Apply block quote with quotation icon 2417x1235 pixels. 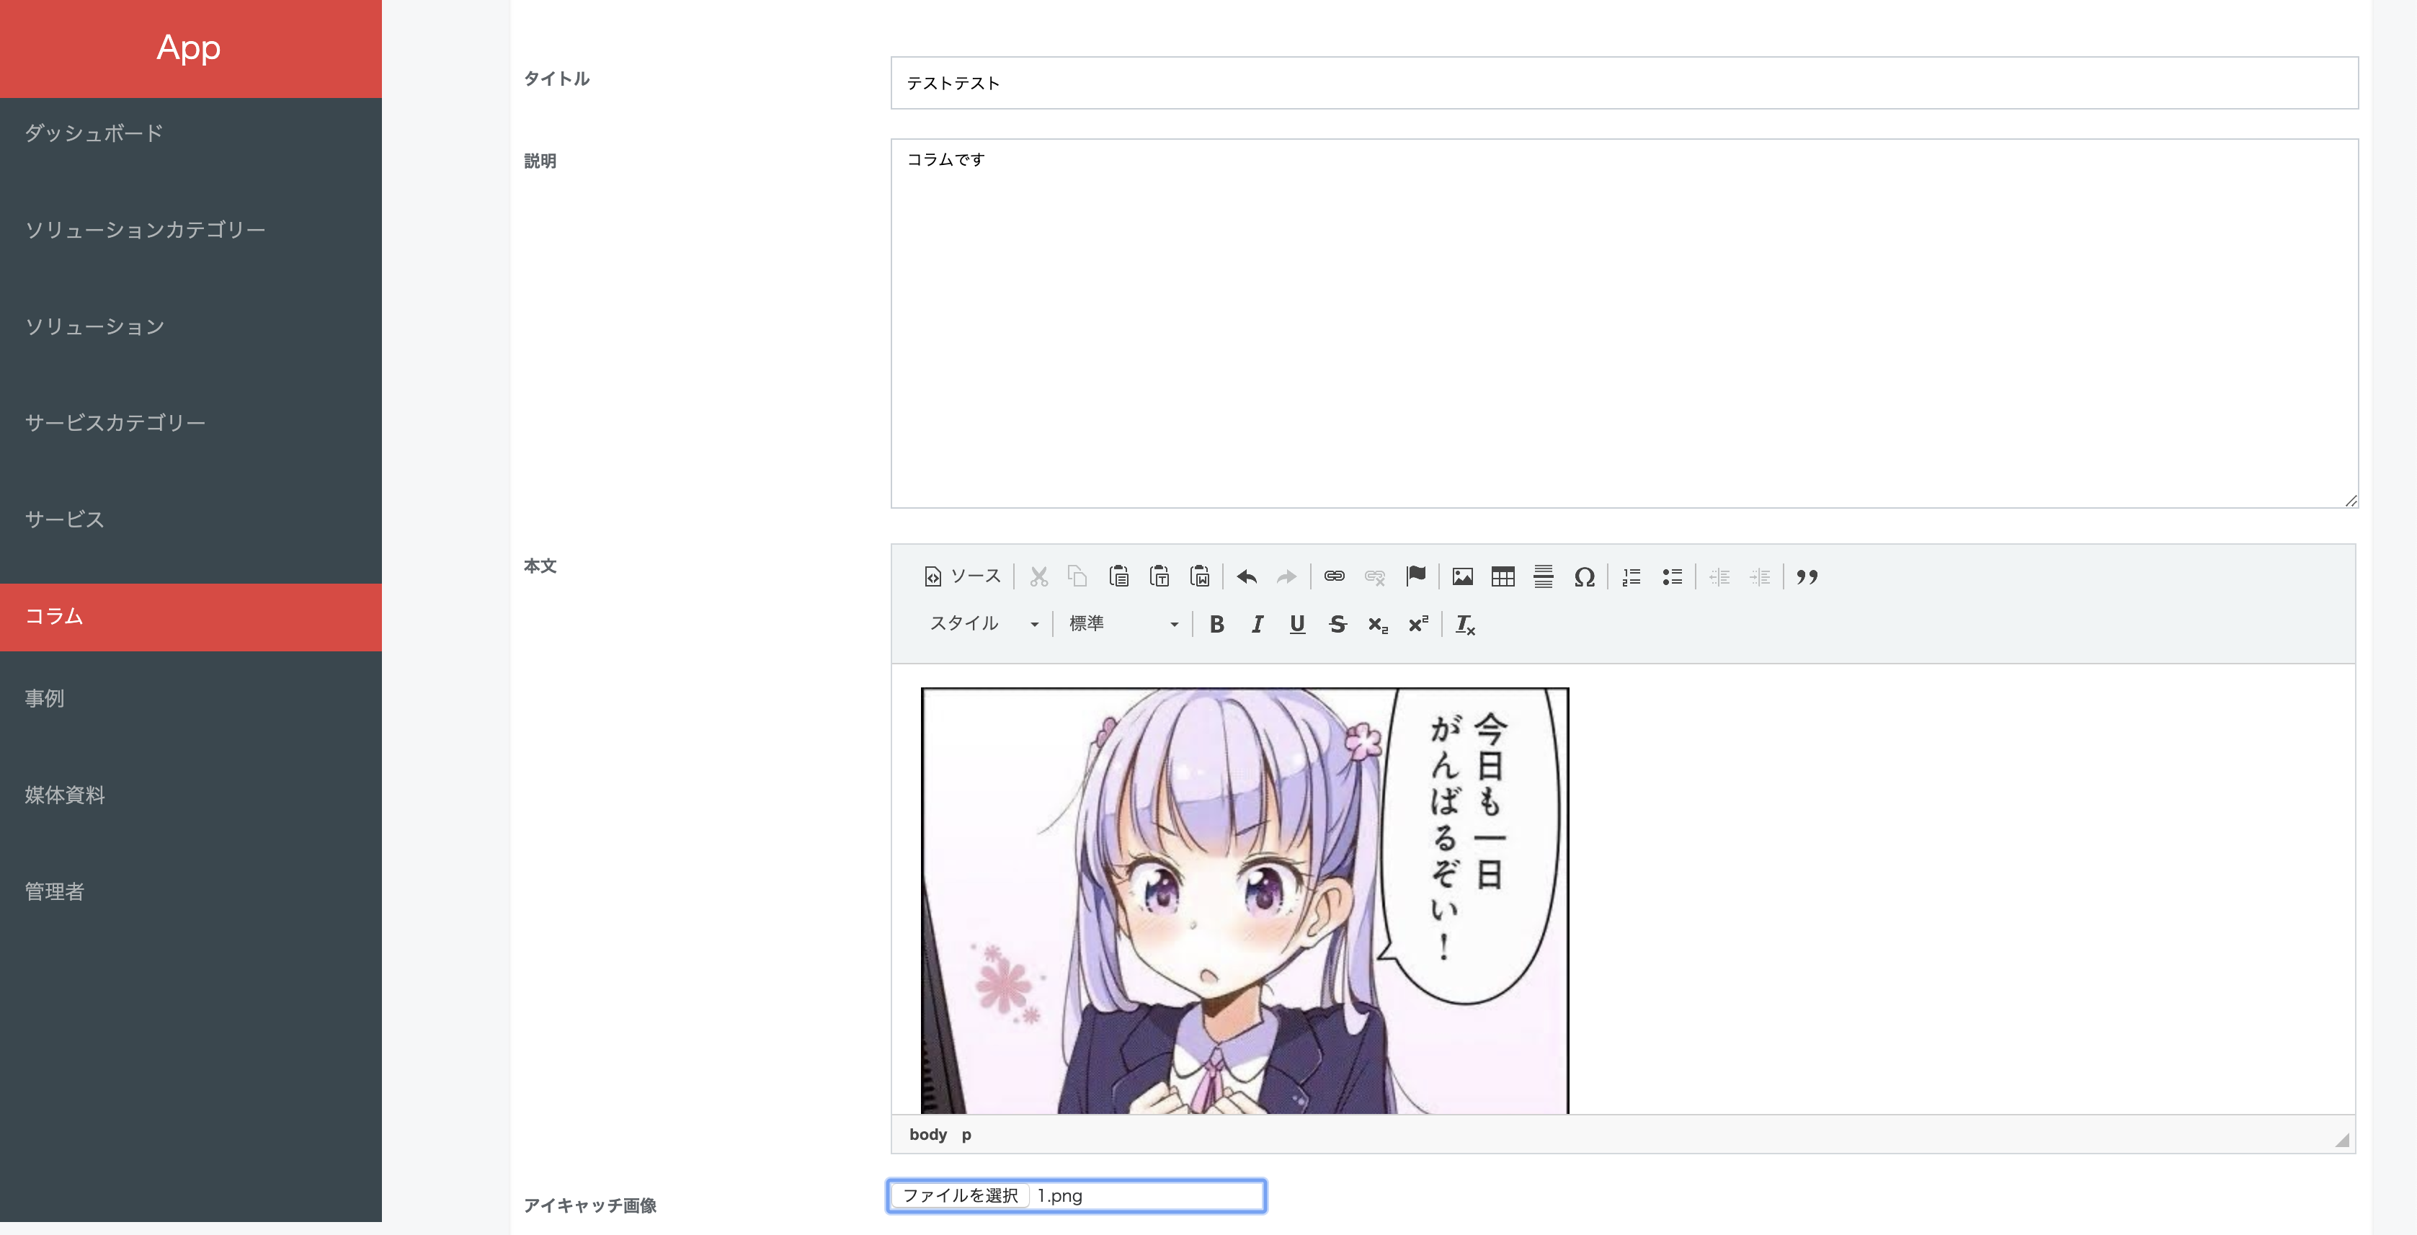tap(1807, 576)
